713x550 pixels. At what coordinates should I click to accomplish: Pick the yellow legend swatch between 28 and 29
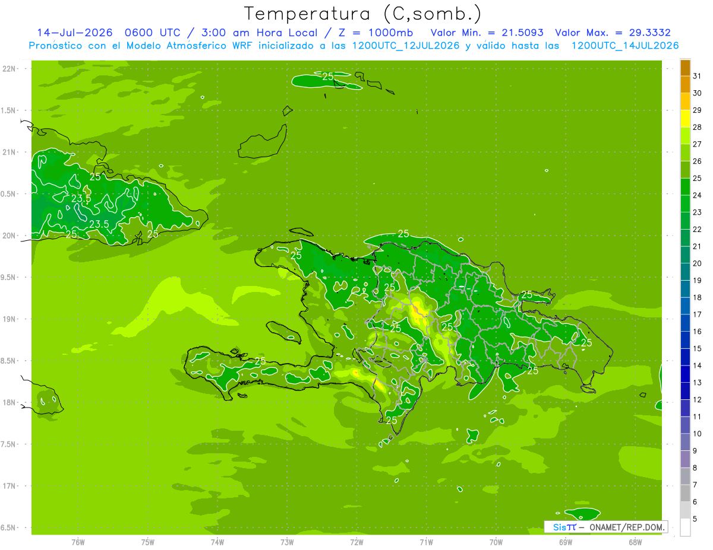[685, 119]
